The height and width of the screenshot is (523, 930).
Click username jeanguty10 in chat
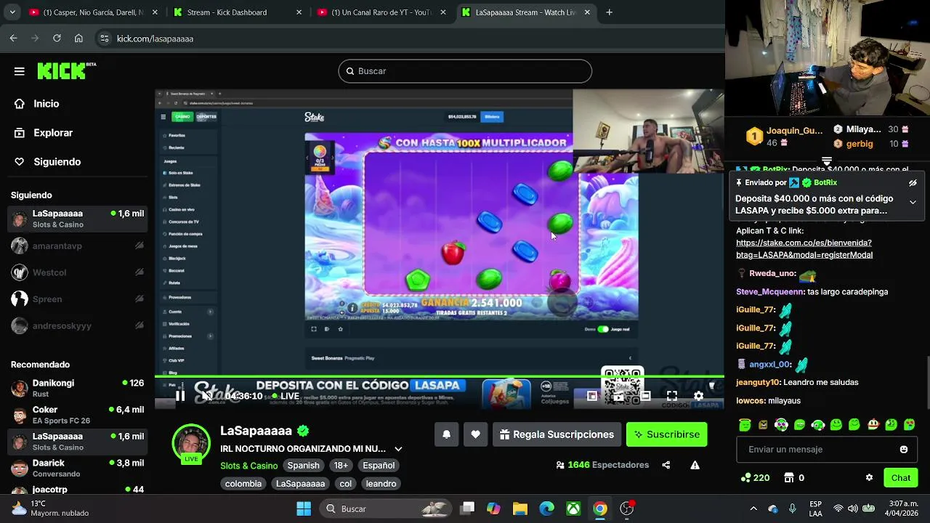(x=758, y=383)
